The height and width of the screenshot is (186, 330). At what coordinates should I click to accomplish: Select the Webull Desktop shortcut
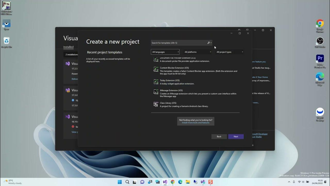[320, 115]
